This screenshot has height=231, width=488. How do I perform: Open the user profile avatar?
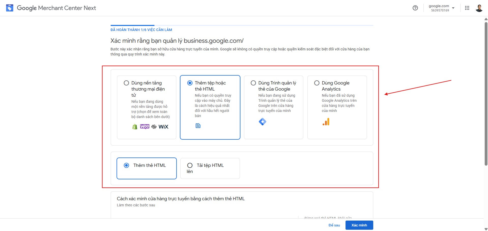479,8
